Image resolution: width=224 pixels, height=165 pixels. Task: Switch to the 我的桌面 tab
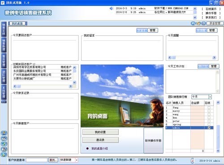tap(17, 23)
